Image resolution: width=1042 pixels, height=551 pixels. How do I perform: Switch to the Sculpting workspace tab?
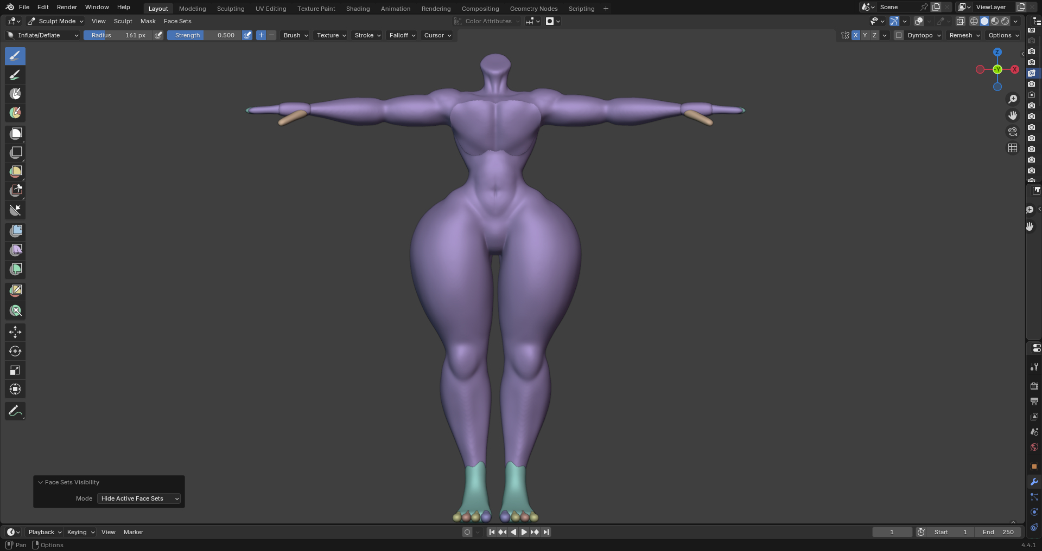(230, 9)
